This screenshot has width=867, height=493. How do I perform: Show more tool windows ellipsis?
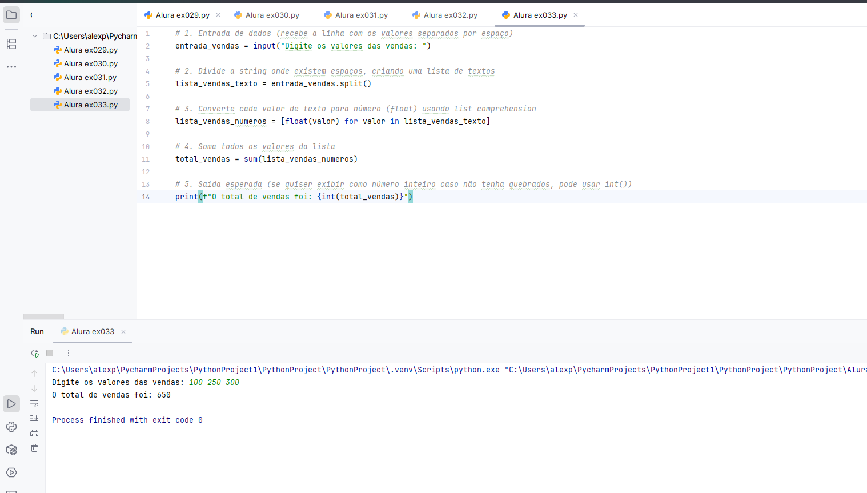point(11,67)
